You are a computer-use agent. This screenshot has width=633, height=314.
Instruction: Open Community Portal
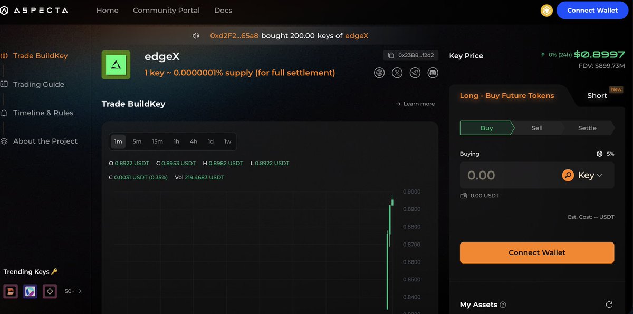coord(166,10)
